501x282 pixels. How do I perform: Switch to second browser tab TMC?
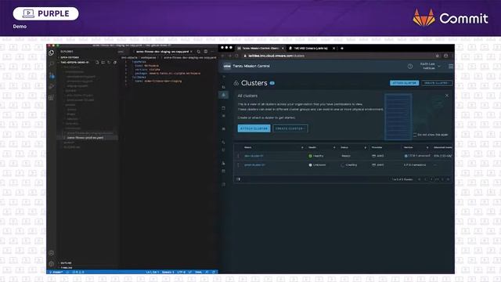coord(311,49)
